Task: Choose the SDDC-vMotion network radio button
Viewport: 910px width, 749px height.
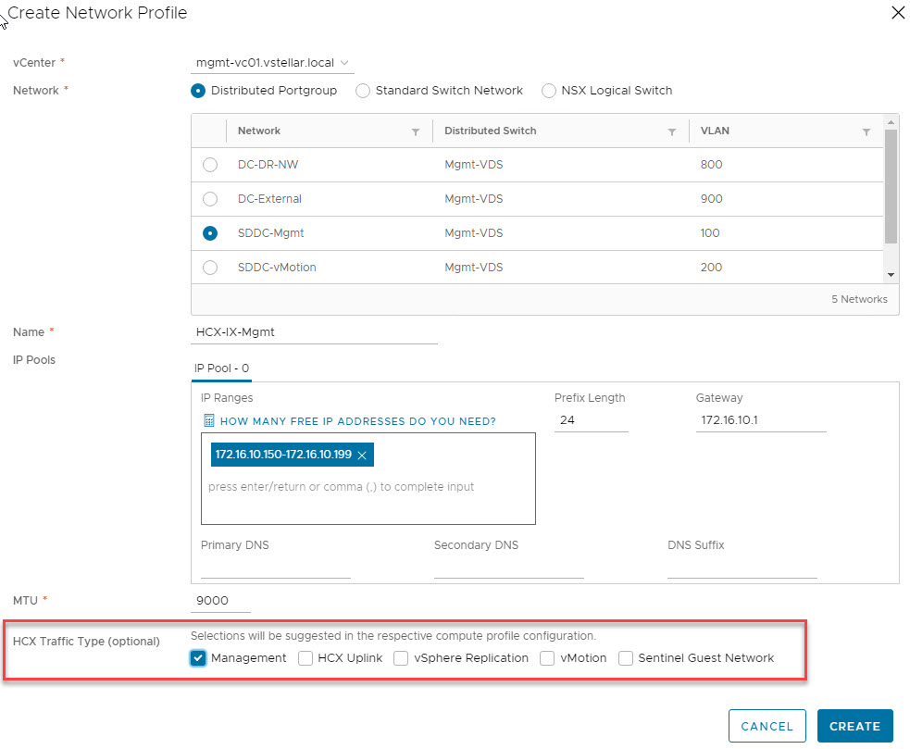Action: (x=210, y=268)
